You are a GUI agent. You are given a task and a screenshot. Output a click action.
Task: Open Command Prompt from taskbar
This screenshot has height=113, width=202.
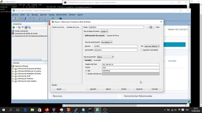coord(90,110)
